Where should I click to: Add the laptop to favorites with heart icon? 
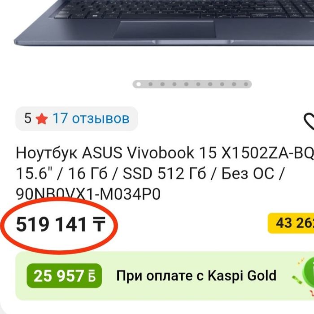click(x=309, y=122)
